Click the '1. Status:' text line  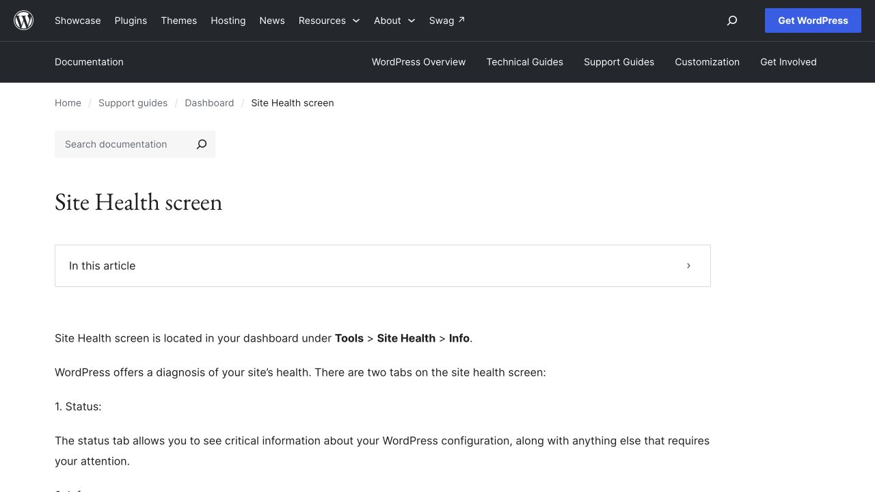point(78,407)
